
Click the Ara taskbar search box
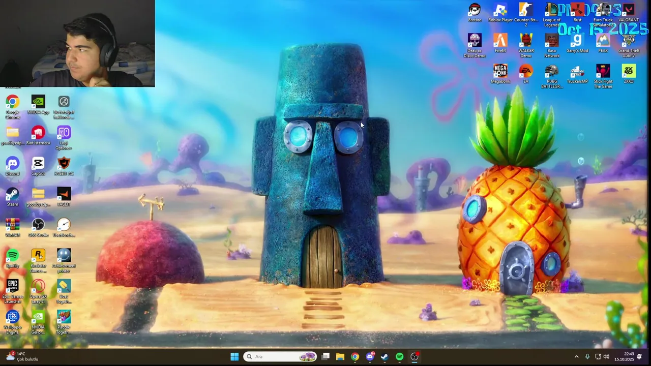pos(280,356)
